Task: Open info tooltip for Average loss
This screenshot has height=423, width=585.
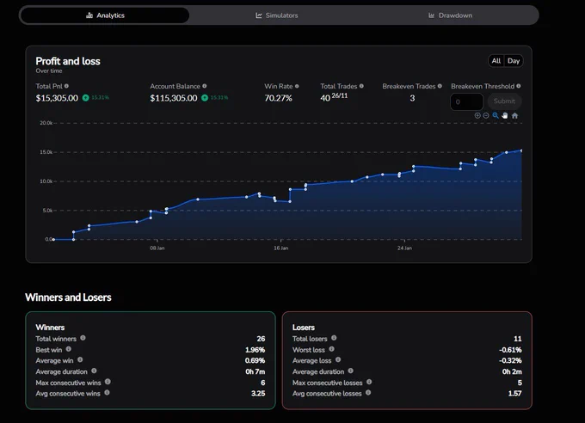Action: tap(338, 360)
